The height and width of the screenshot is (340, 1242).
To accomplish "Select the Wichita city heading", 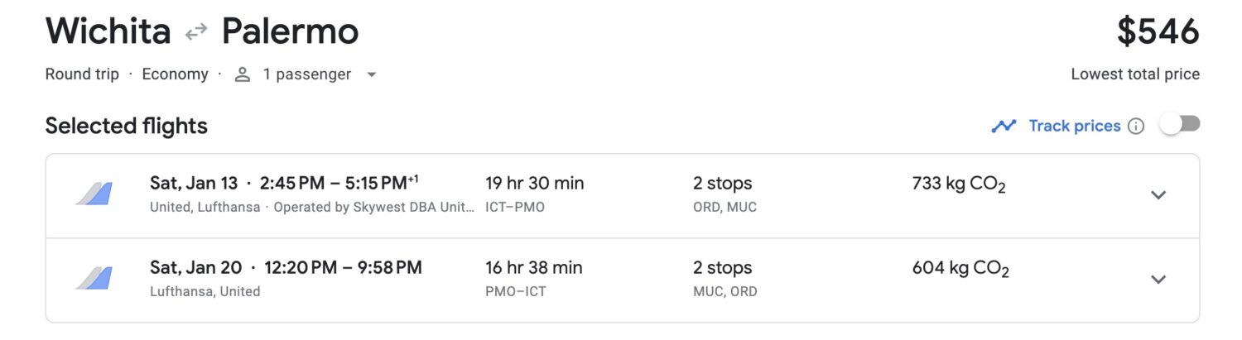I will point(108,32).
